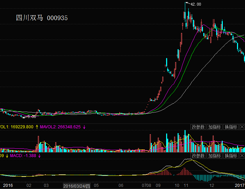Click the magenta down arrow beside MACD value

click(39, 156)
